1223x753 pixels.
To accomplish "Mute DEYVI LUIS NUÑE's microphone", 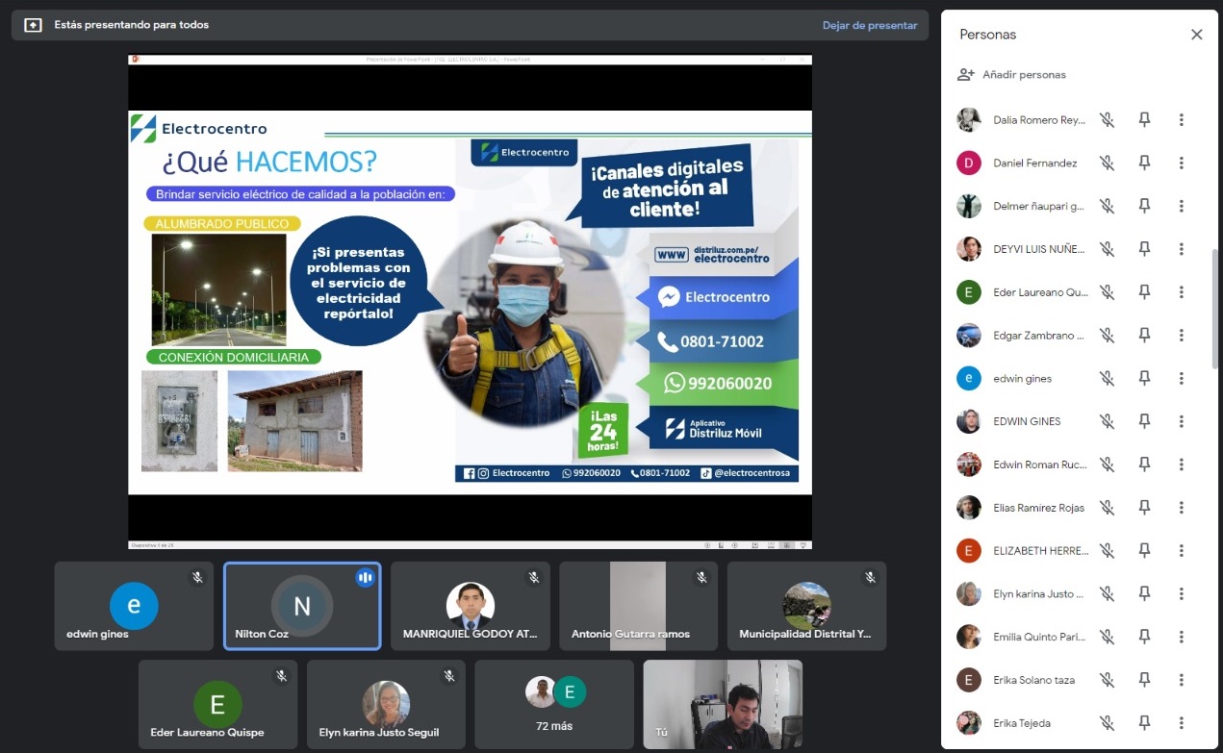I will pyautogui.click(x=1108, y=249).
